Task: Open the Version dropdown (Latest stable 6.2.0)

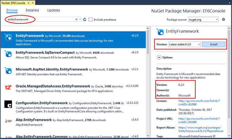Action: [x=184, y=44]
